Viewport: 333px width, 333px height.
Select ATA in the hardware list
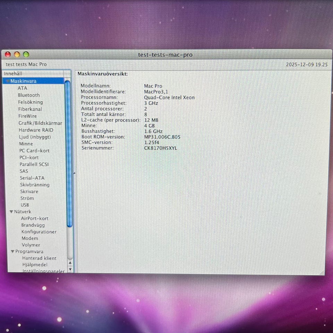click(x=23, y=88)
